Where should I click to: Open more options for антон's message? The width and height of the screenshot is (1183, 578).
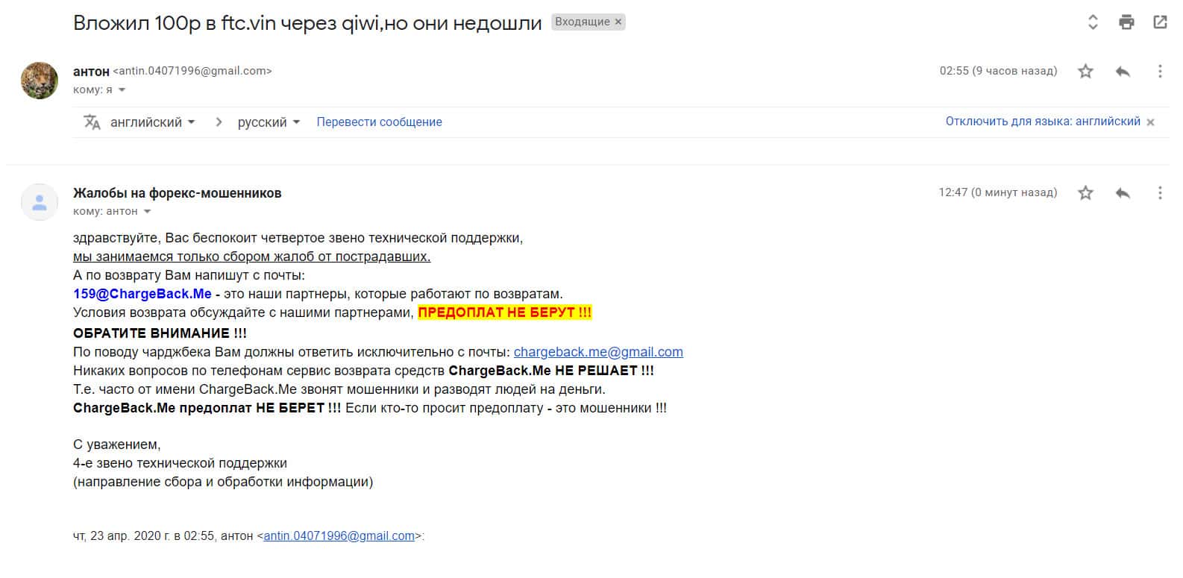[1159, 72]
